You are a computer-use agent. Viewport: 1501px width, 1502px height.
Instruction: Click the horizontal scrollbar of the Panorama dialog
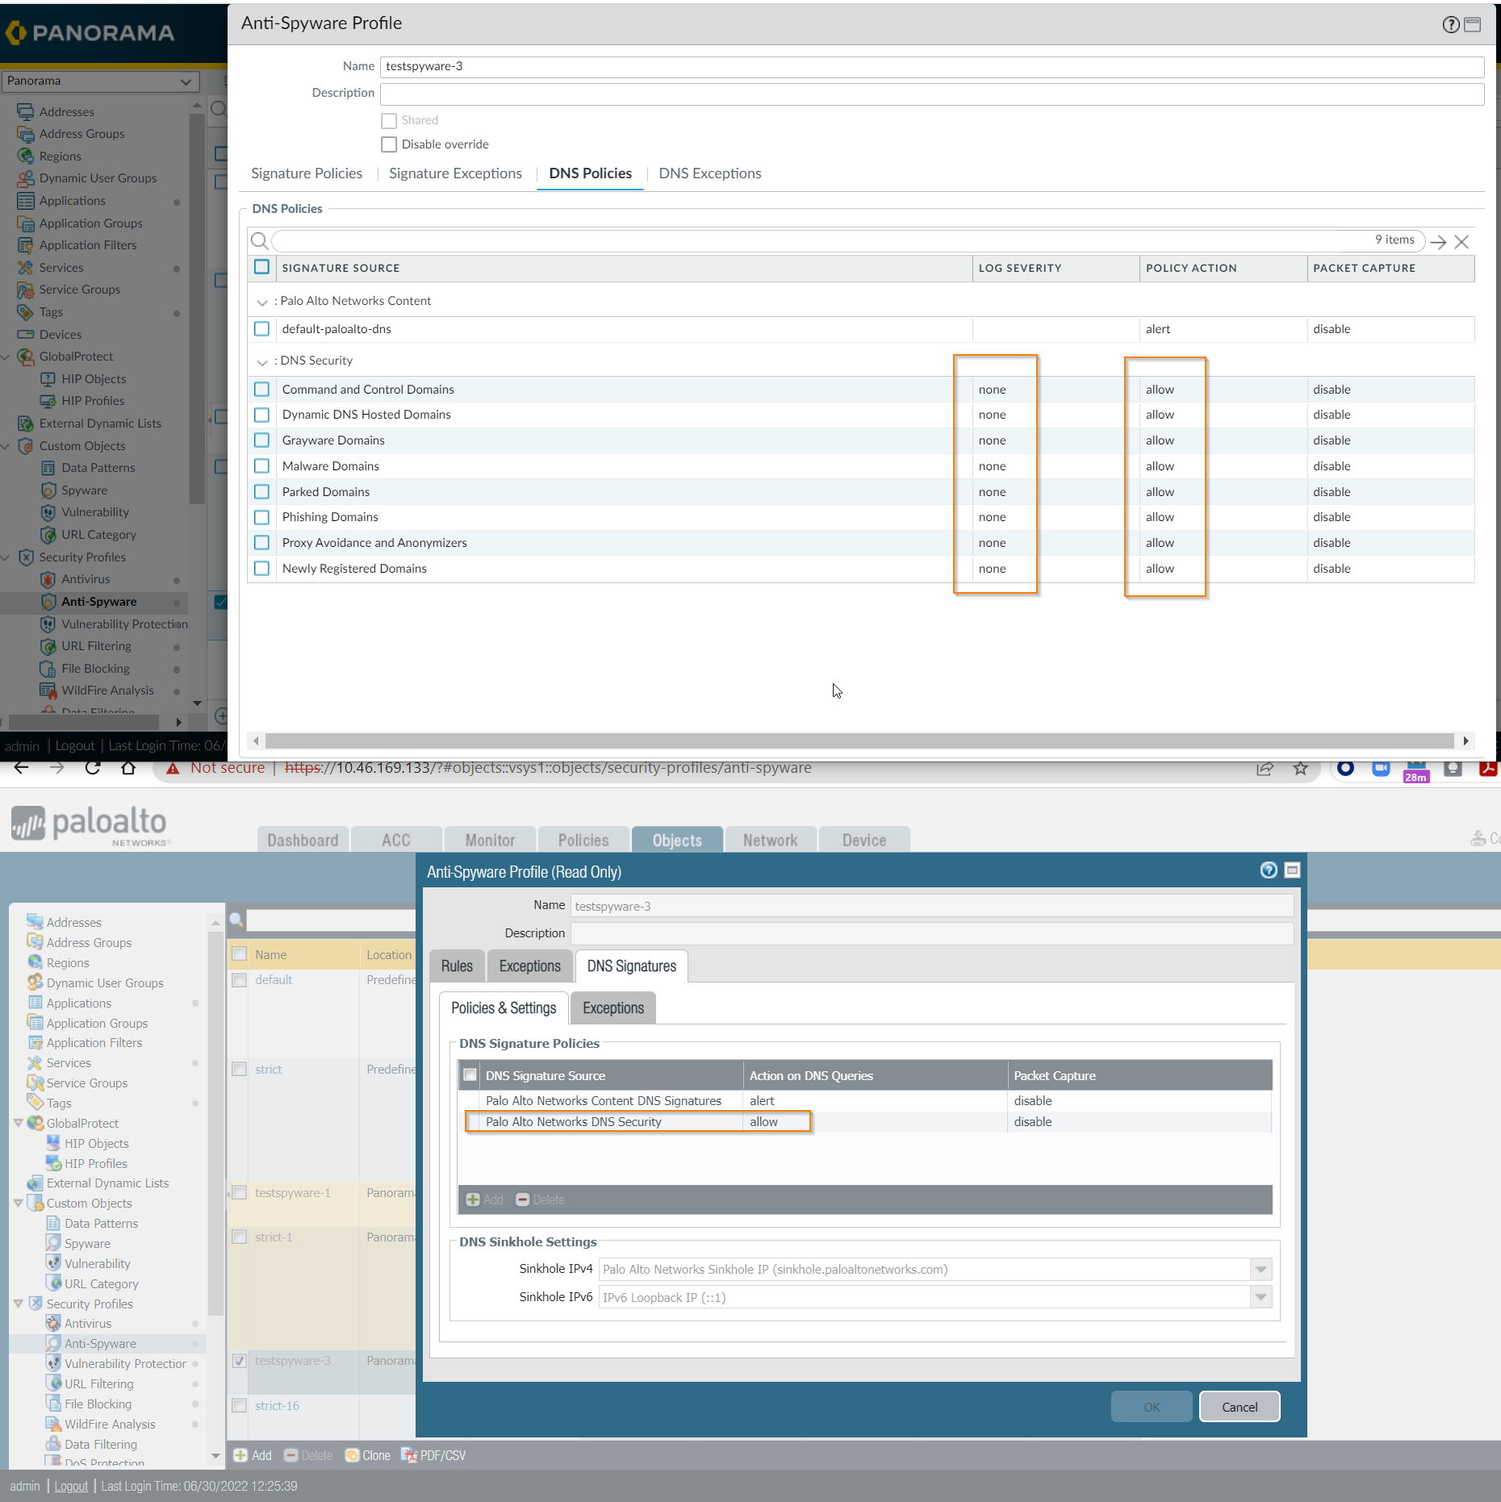click(859, 741)
